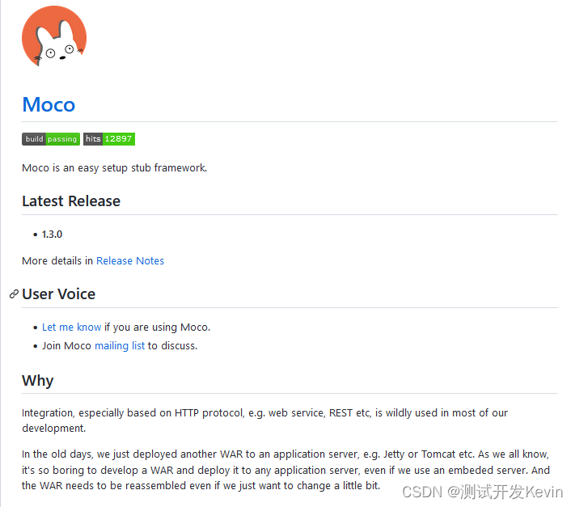Follow the "Let me know" link
The width and height of the screenshot is (575, 507).
point(71,327)
